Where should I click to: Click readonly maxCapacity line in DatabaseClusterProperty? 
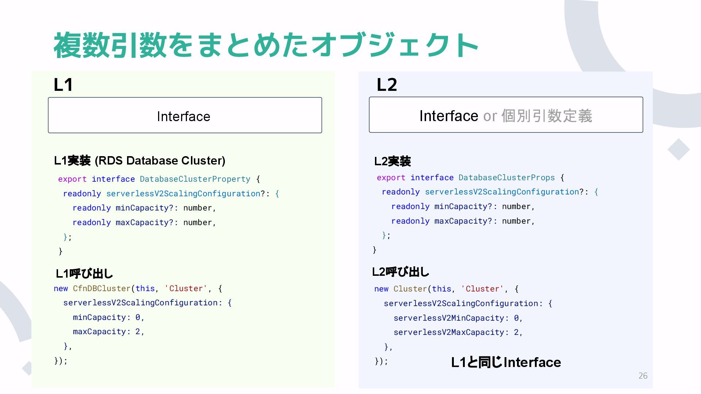pyautogui.click(x=144, y=223)
